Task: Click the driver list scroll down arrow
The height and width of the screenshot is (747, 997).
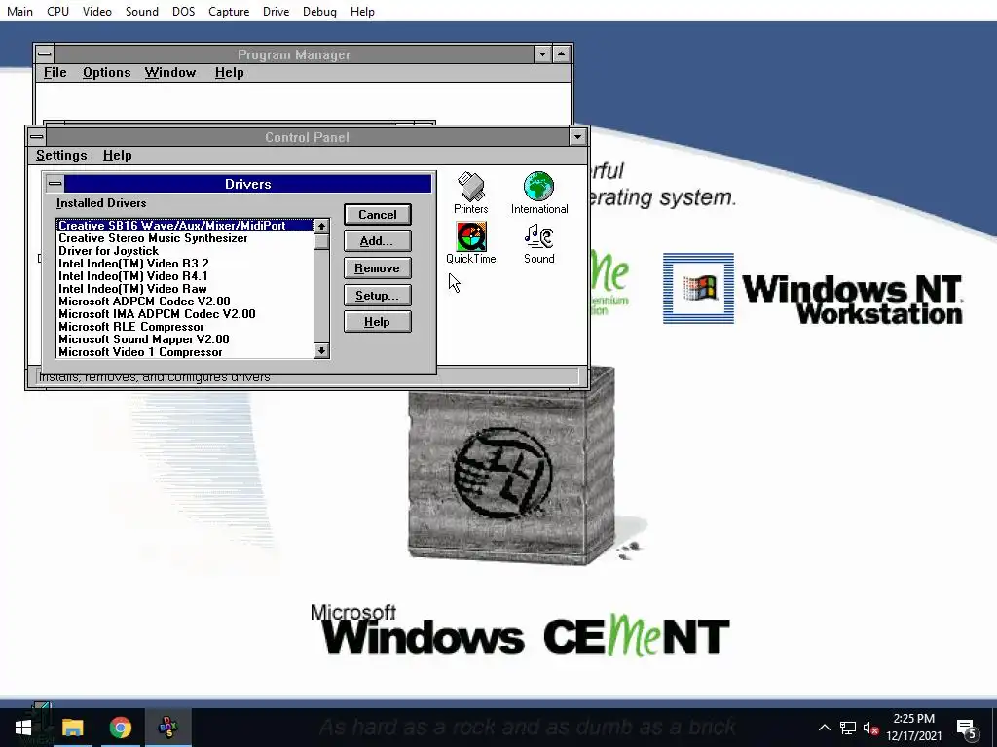Action: pyautogui.click(x=321, y=350)
